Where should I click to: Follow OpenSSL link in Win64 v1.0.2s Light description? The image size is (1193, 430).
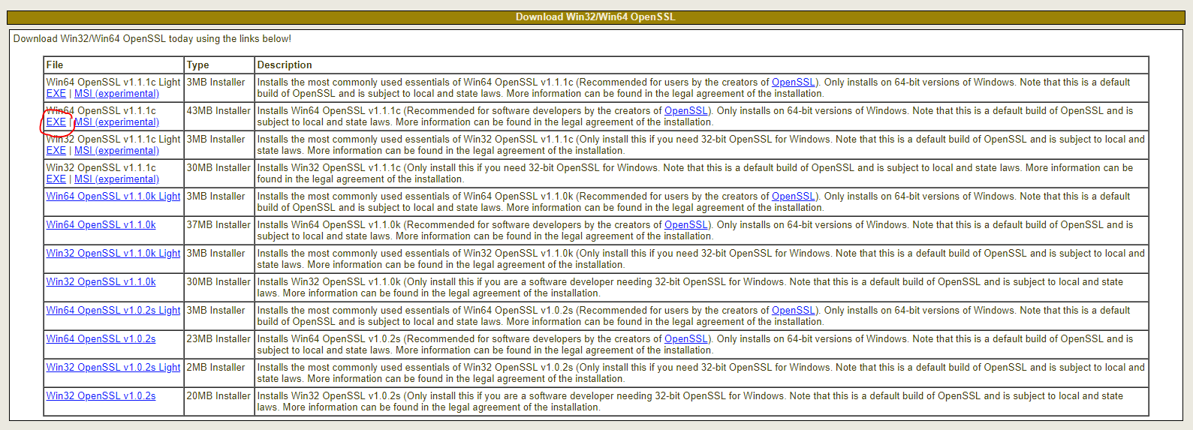794,311
